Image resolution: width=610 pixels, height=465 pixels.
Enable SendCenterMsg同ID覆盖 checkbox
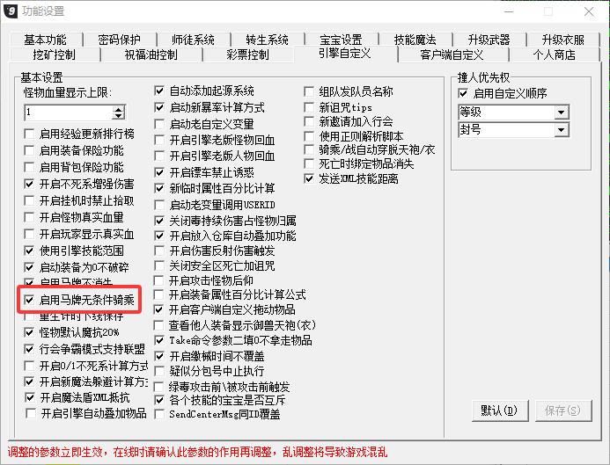(159, 415)
